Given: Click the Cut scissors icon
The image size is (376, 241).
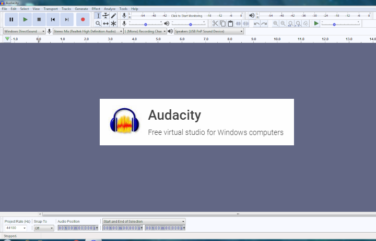Looking at the screenshot, I should click(x=215, y=24).
